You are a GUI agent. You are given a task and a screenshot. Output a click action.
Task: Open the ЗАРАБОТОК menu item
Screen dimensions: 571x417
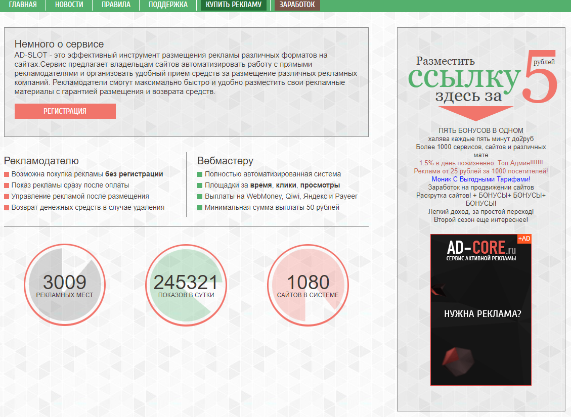pos(297,5)
